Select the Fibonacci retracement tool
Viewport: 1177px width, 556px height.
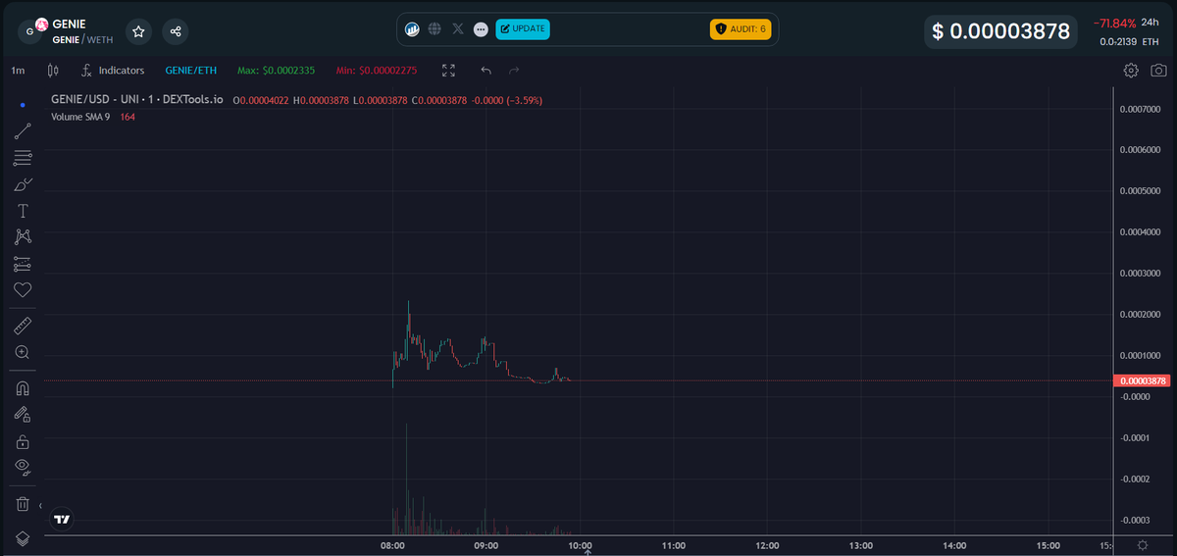point(23,158)
